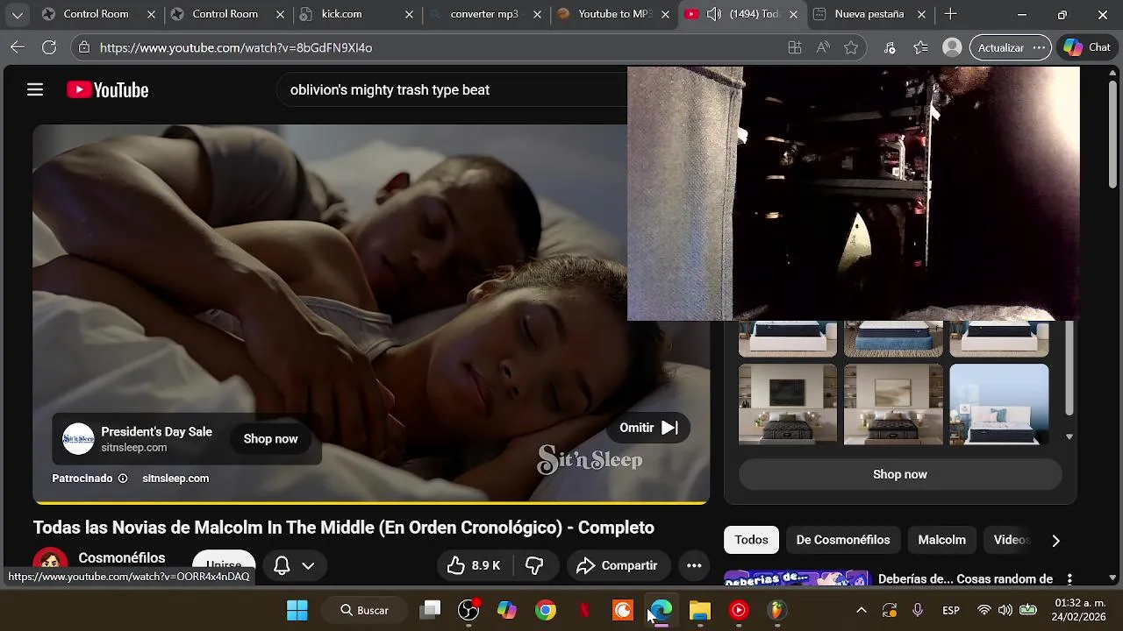The width and height of the screenshot is (1123, 631).
Task: Close the Nueva pestaña tab
Action: [921, 14]
